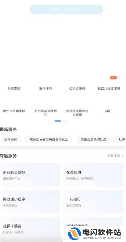Screen dimensions: 126x242
Task: Open 新冠疫苗接种预约 service
Action: pos(46,113)
